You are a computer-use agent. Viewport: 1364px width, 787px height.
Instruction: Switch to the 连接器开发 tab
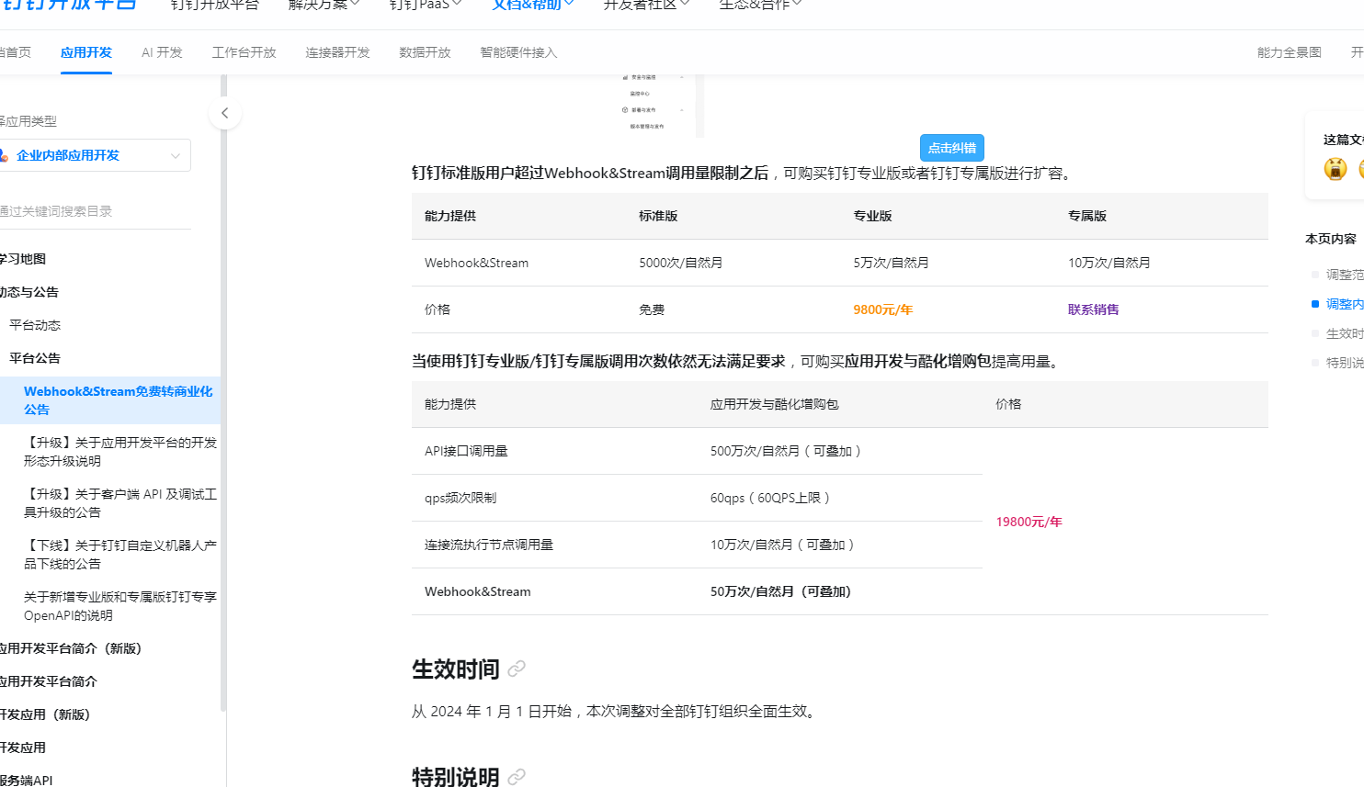[x=338, y=52]
